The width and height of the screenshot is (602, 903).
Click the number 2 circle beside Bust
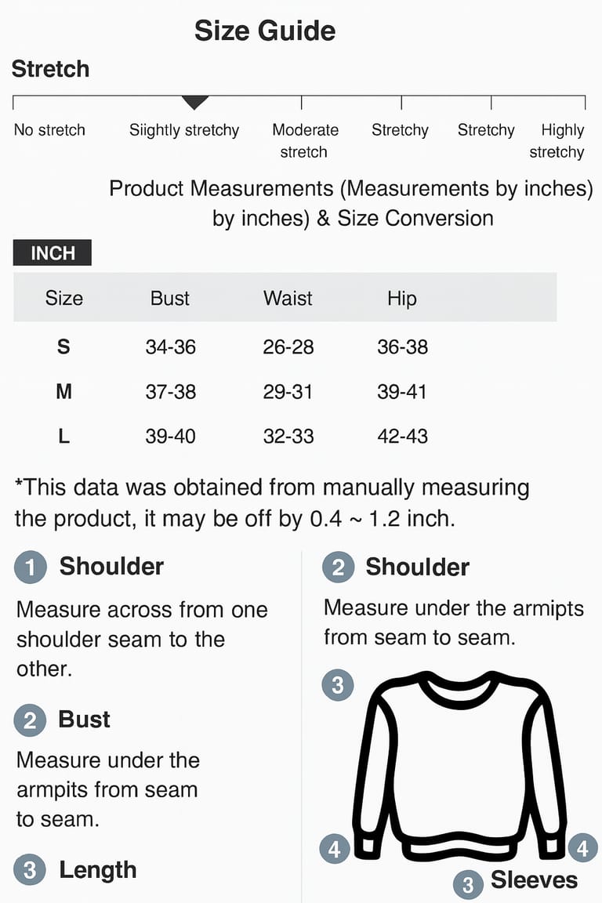pos(30,720)
